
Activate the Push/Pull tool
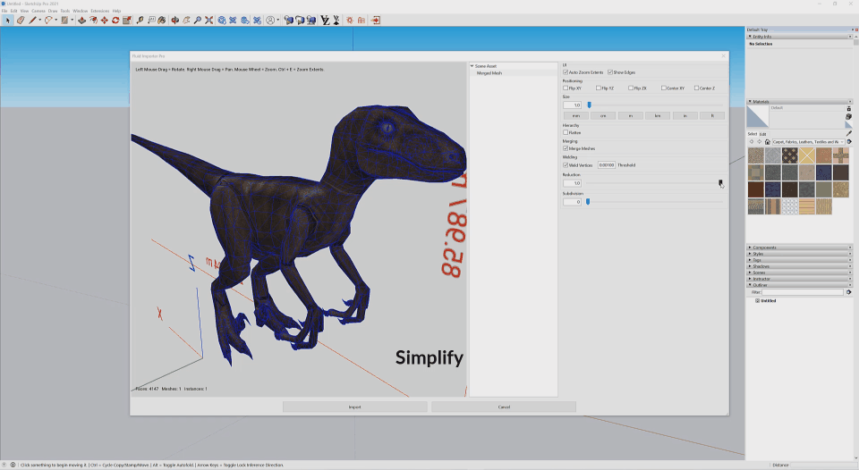[81, 21]
